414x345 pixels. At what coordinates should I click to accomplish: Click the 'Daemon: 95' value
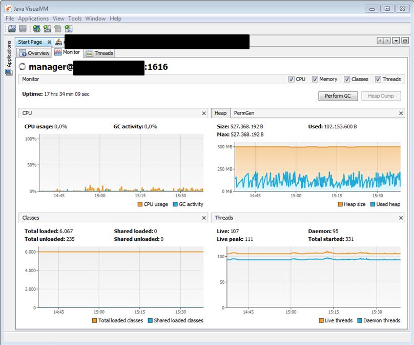pyautogui.click(x=323, y=231)
